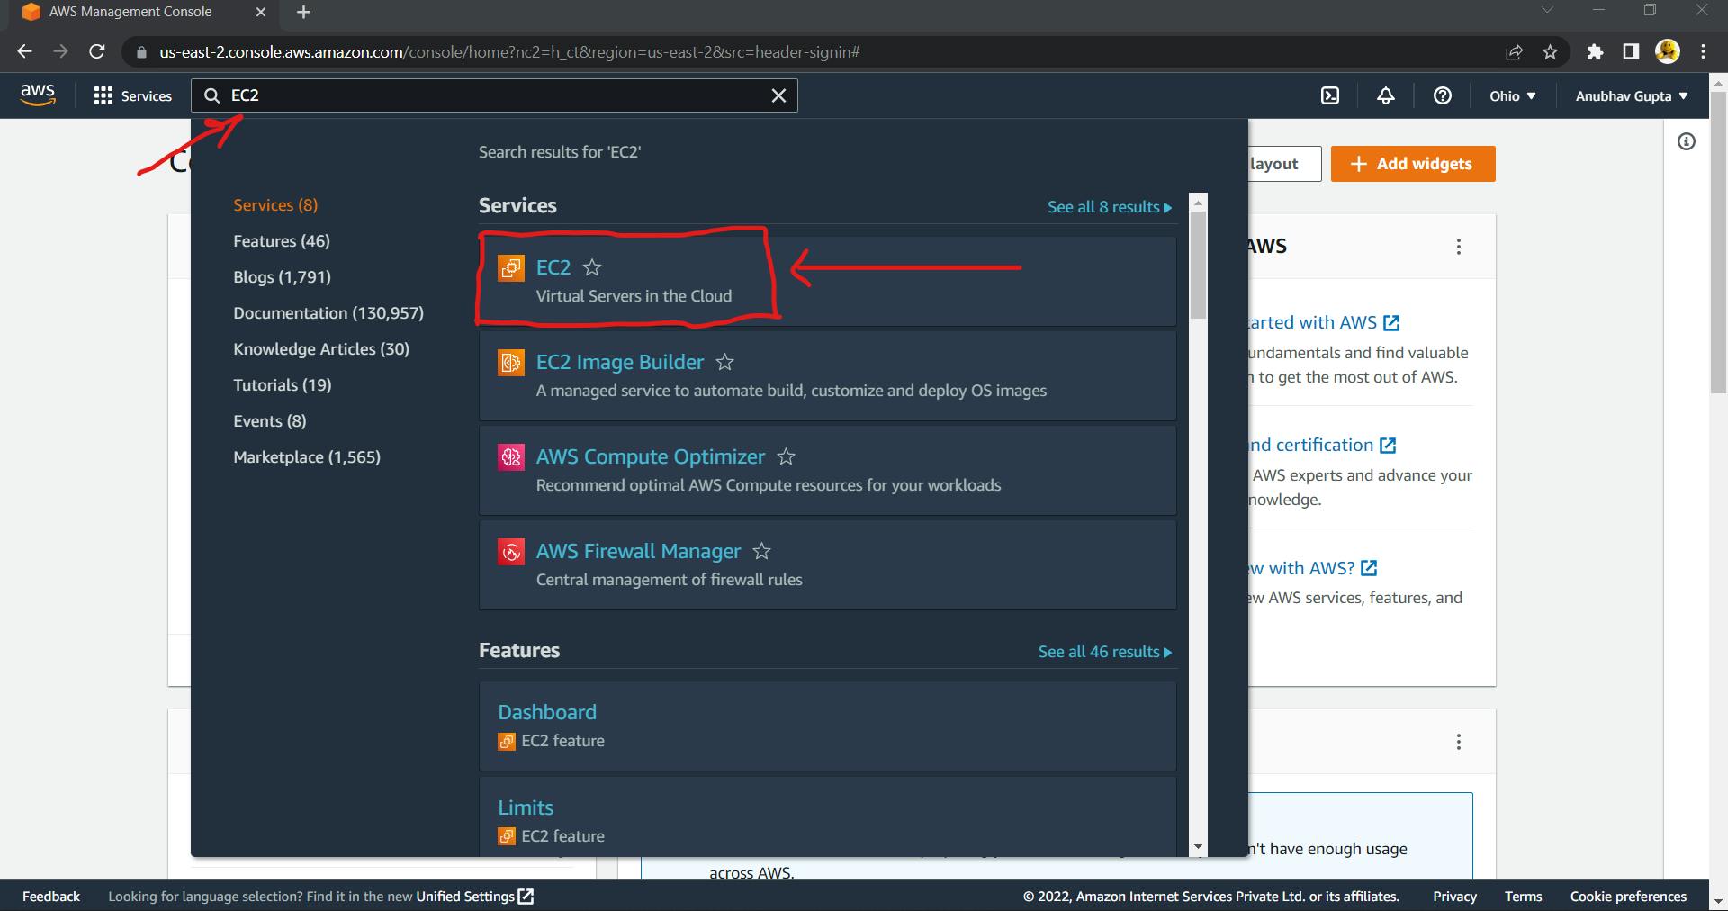Close the AWS Management Console tab
The height and width of the screenshot is (911, 1728).
261,13
